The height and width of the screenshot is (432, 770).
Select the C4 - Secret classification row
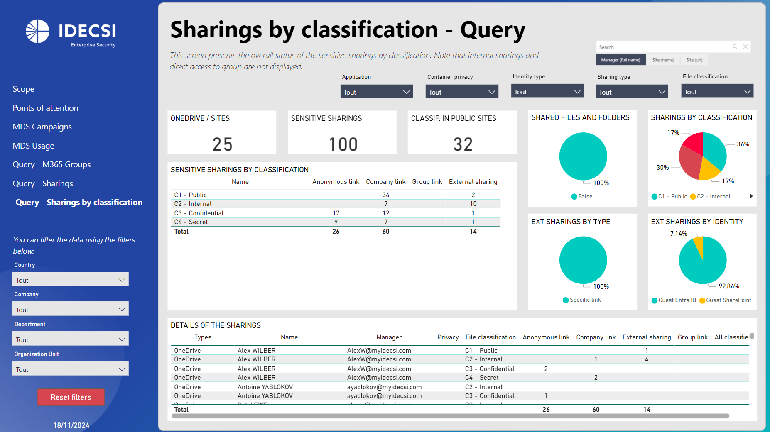click(x=336, y=222)
